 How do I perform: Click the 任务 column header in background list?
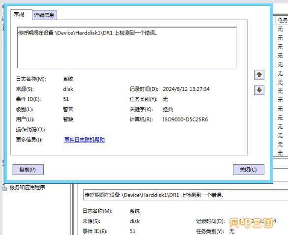point(282,20)
